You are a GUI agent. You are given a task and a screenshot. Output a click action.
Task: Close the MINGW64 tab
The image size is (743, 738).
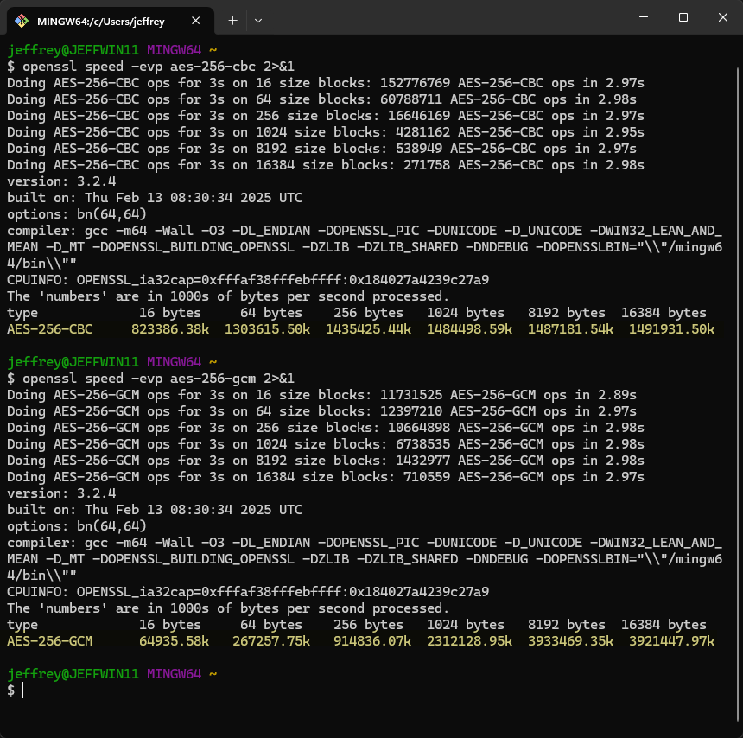coord(196,21)
